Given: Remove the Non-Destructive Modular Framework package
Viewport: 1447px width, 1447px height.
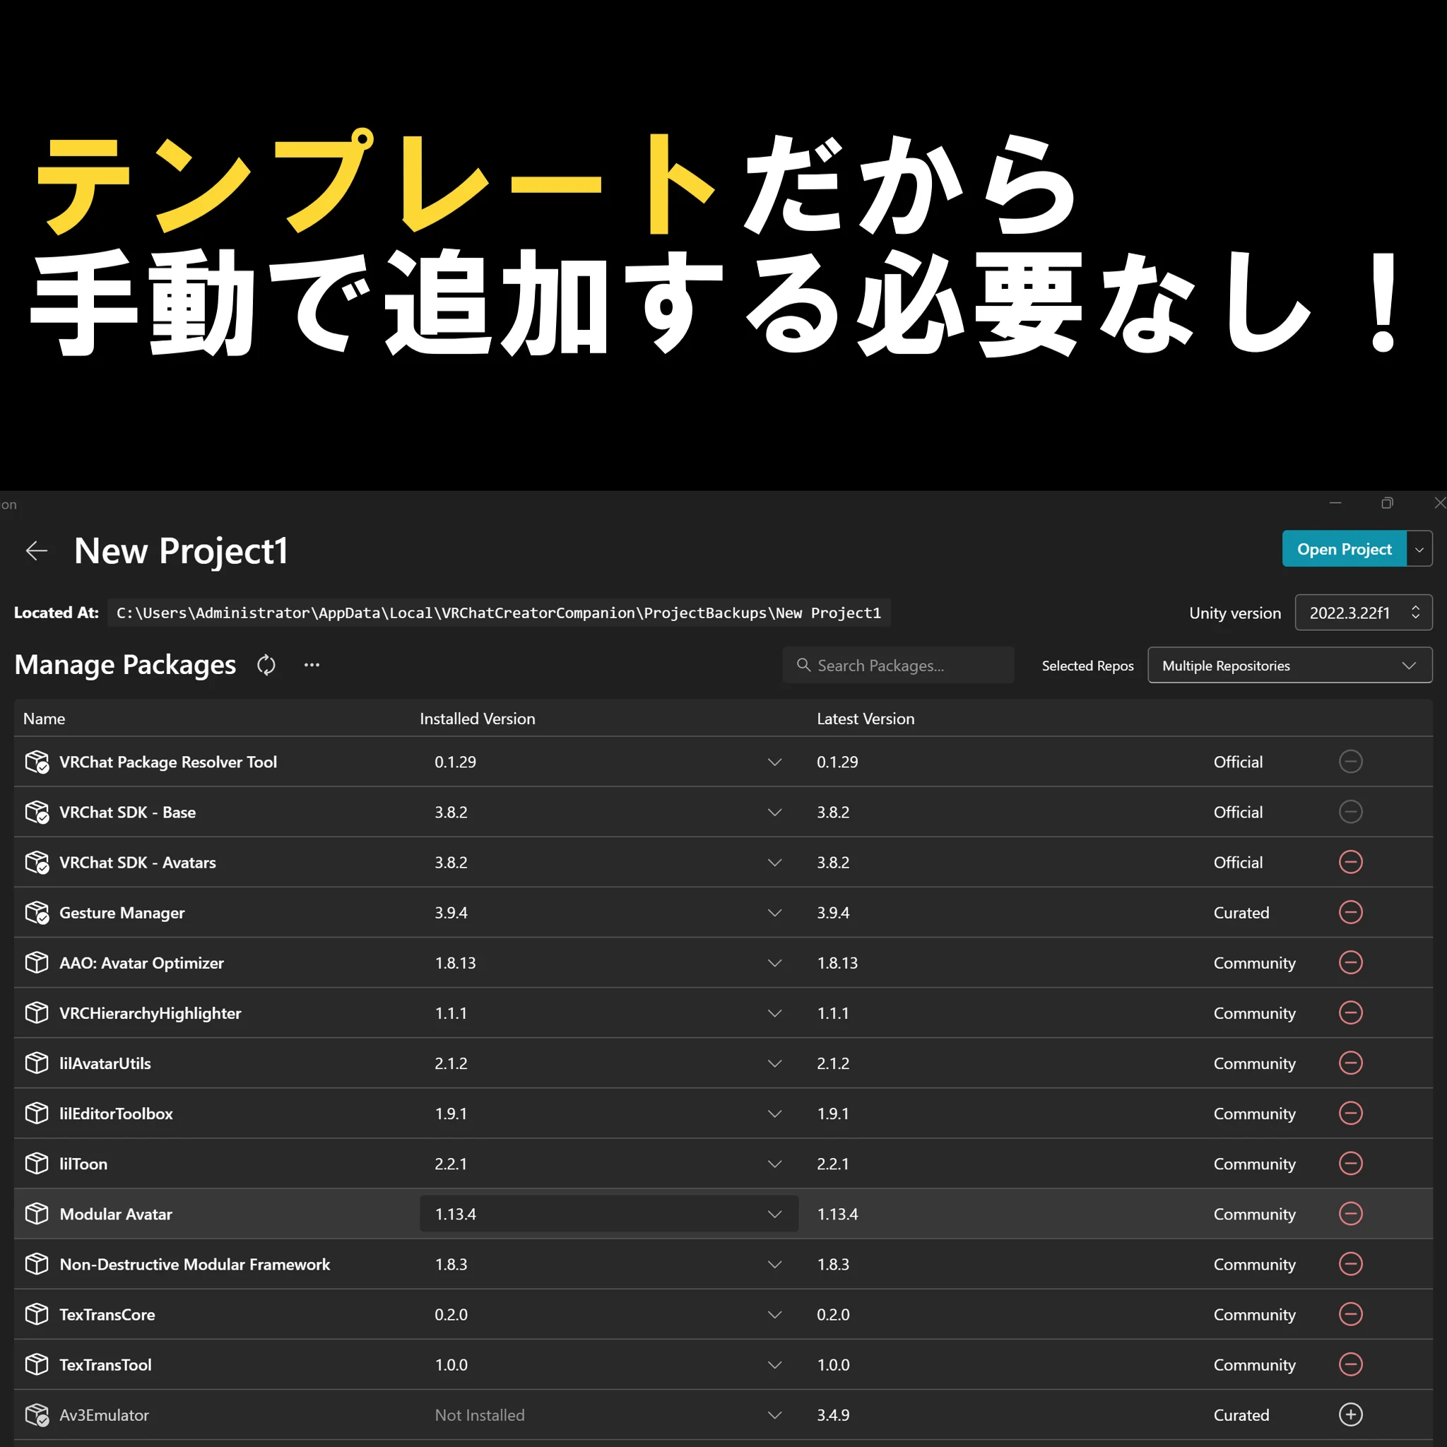Looking at the screenshot, I should pyautogui.click(x=1350, y=1264).
